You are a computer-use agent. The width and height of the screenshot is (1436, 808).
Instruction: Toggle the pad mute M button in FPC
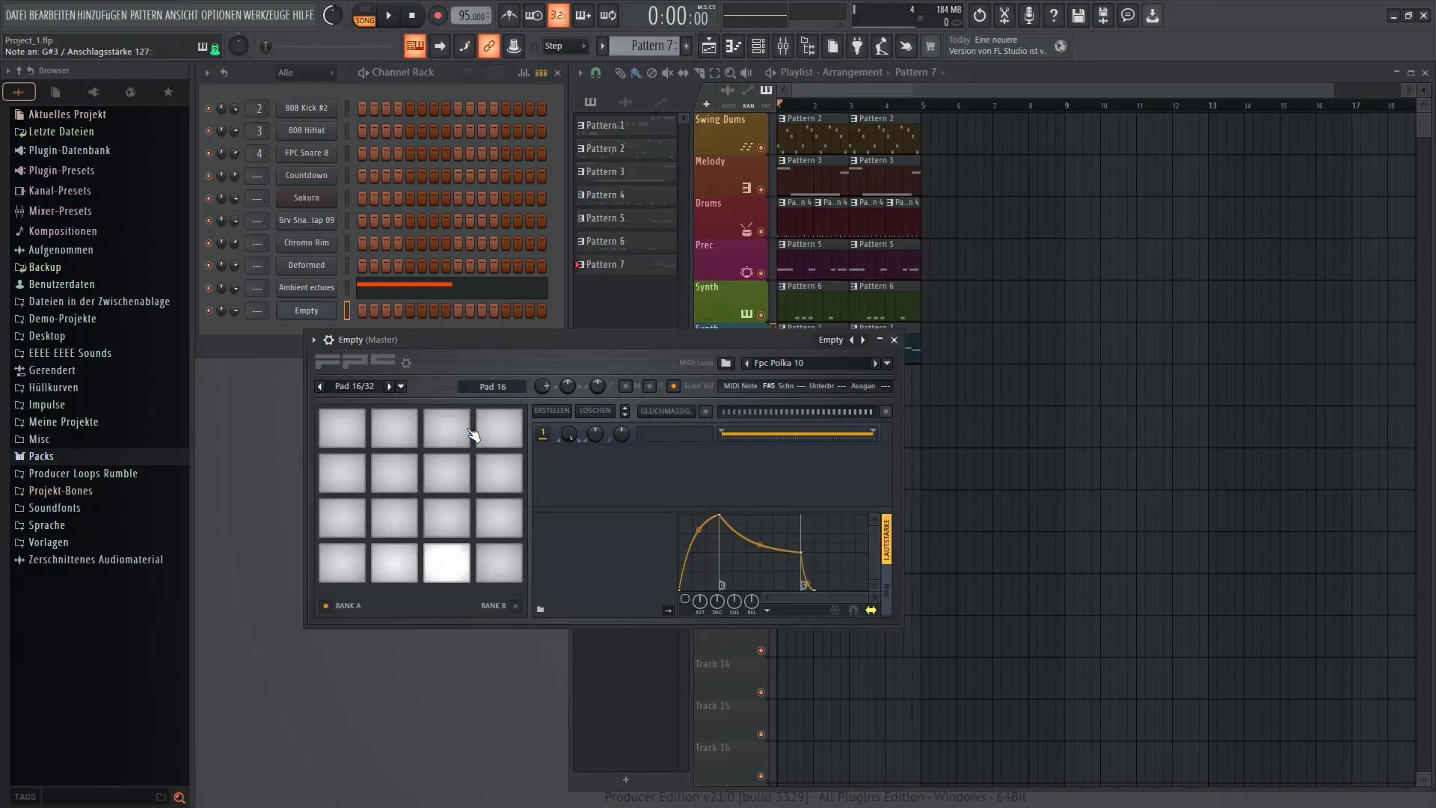(625, 386)
